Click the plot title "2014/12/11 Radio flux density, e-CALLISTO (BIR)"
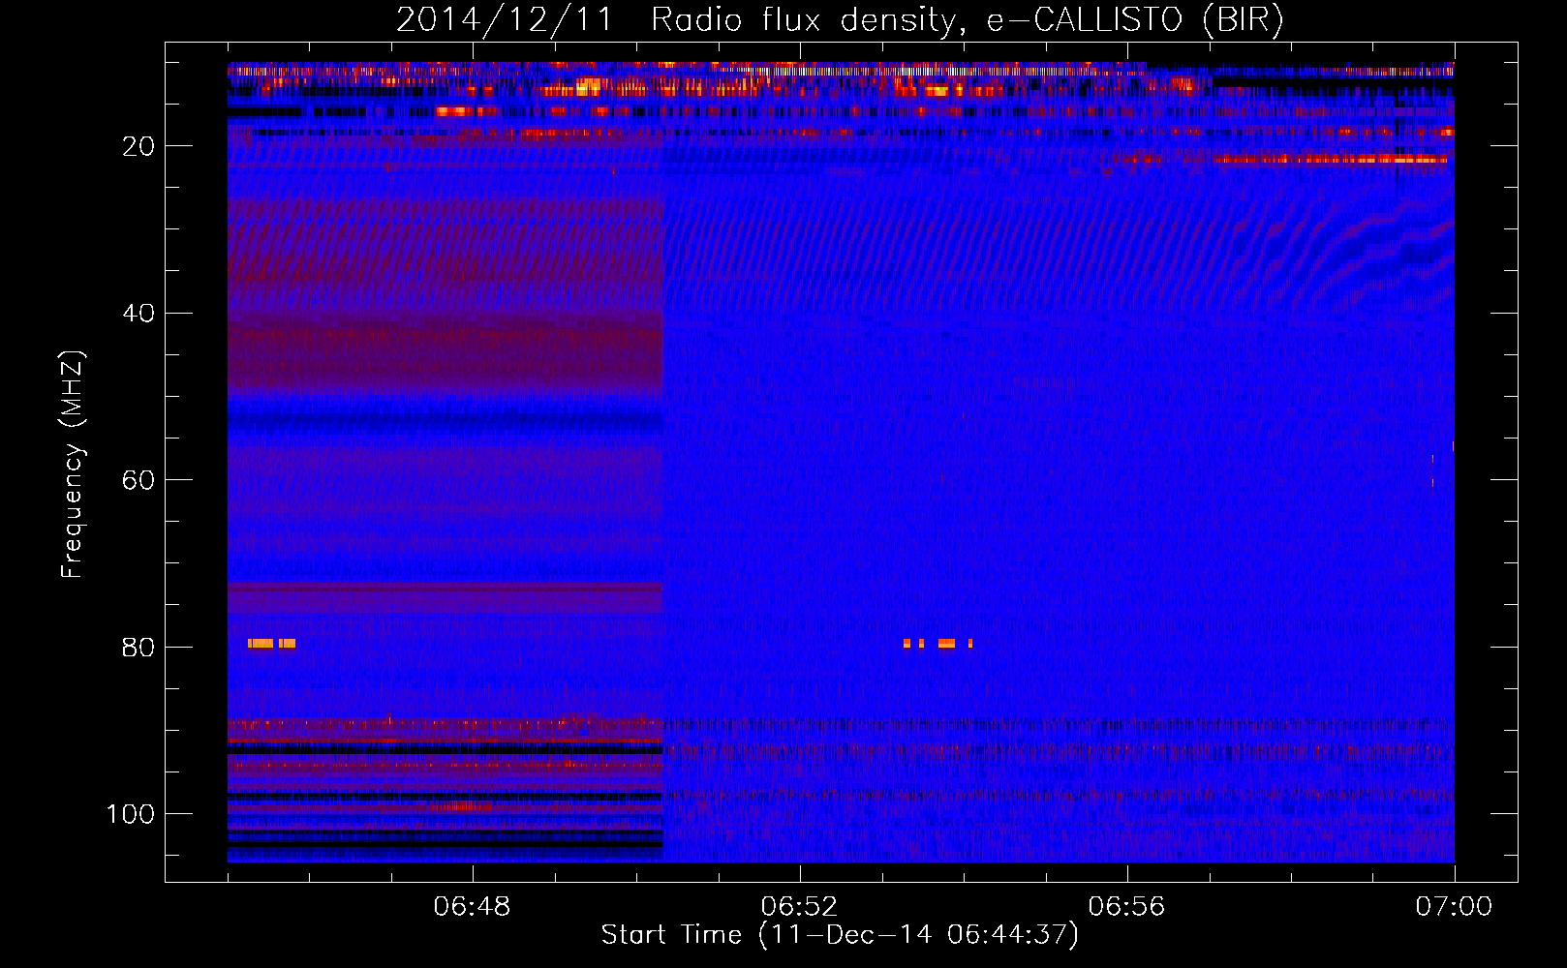Image resolution: width=1567 pixels, height=968 pixels. [840, 19]
